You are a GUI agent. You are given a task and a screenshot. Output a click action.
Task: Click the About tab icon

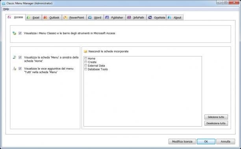click(169, 17)
